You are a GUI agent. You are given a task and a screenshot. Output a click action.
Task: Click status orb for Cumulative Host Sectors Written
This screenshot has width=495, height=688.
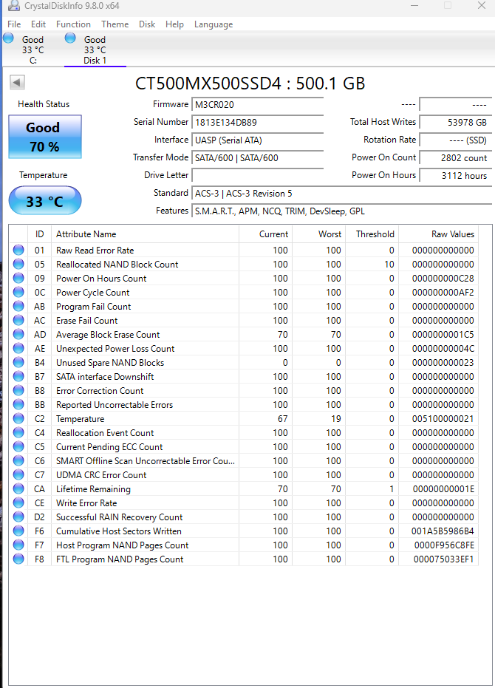[x=18, y=531]
